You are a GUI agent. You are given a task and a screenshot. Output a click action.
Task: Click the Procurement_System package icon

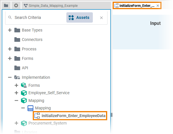tap(24, 123)
